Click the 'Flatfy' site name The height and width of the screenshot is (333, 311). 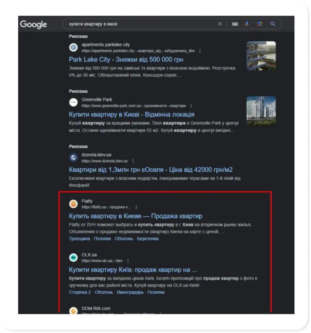click(x=87, y=201)
